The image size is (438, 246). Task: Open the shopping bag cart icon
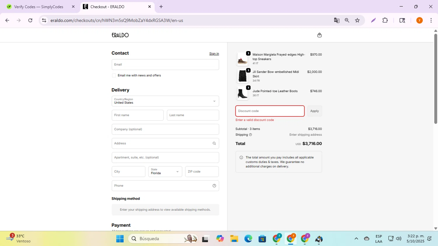pos(319,35)
